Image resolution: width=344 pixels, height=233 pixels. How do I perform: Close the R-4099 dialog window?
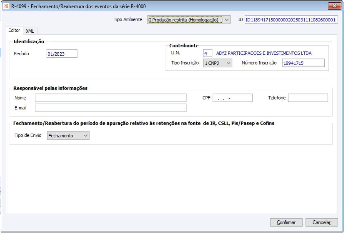coord(334,6)
